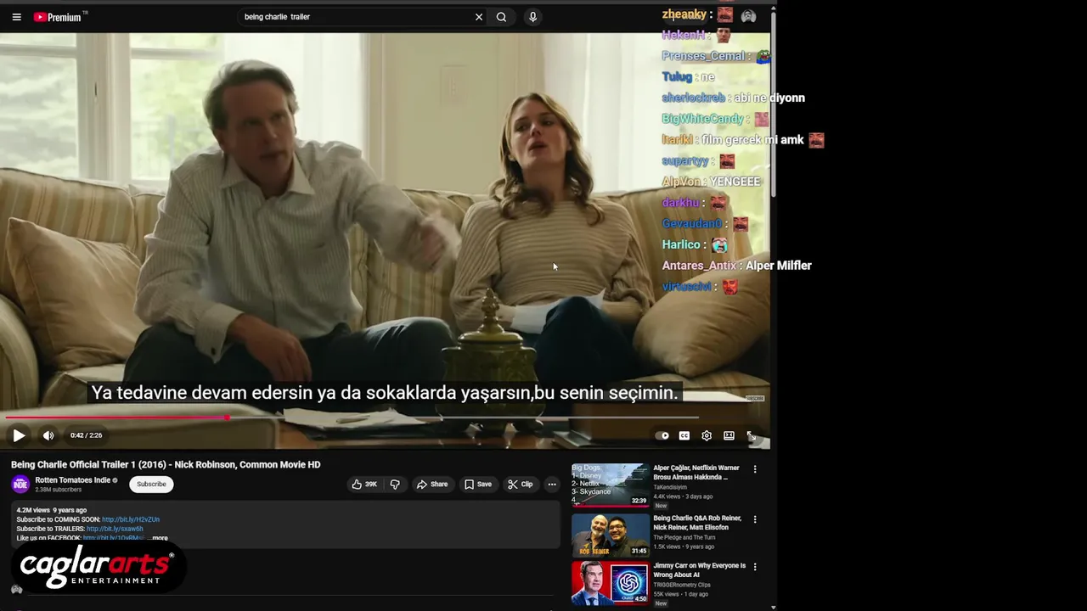Viewport: 1087px width, 611px height.
Task: Start voice search with microphone
Action: [x=532, y=17]
